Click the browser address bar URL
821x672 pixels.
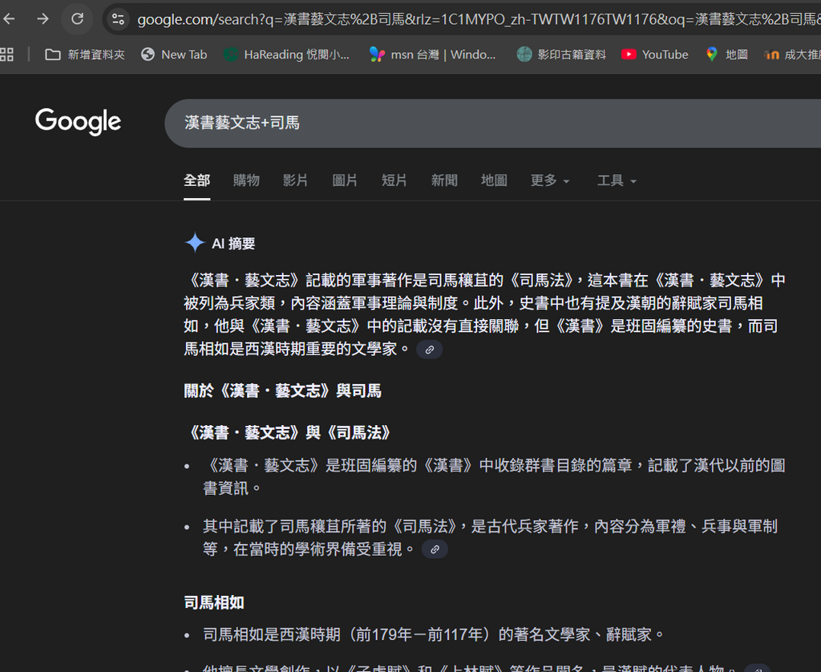pyautogui.click(x=473, y=19)
